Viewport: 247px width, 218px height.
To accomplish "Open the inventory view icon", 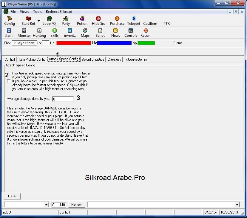I will [70, 33].
